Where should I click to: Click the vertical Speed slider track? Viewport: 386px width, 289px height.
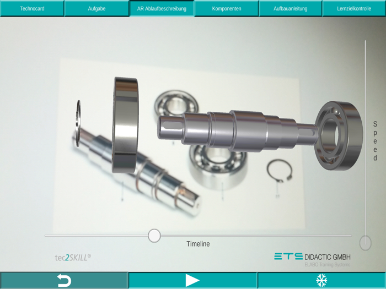click(x=365, y=141)
